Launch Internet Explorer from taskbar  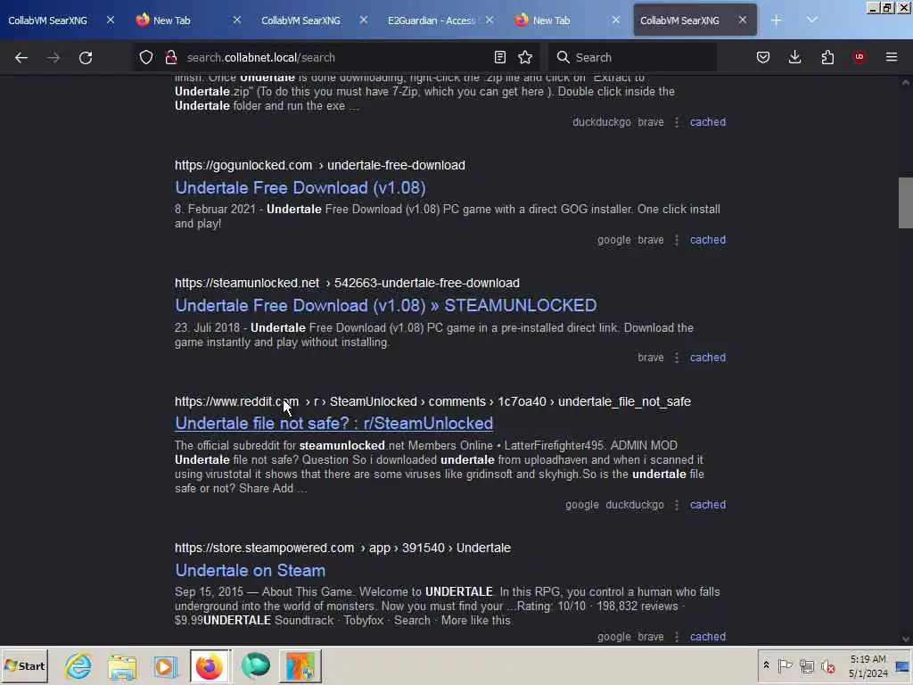[78, 666]
